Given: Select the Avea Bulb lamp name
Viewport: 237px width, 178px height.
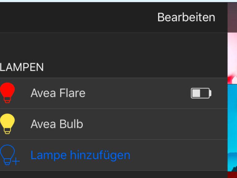Looking at the screenshot, I should (57, 124).
